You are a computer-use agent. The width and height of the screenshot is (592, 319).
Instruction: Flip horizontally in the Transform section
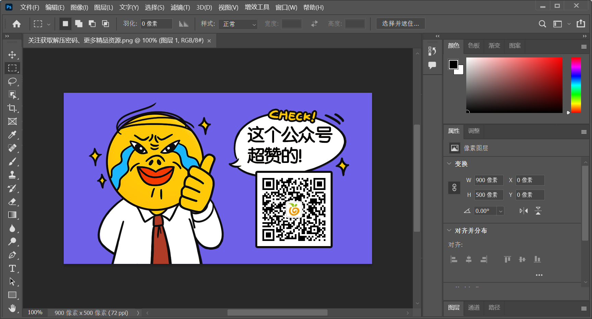click(x=523, y=211)
